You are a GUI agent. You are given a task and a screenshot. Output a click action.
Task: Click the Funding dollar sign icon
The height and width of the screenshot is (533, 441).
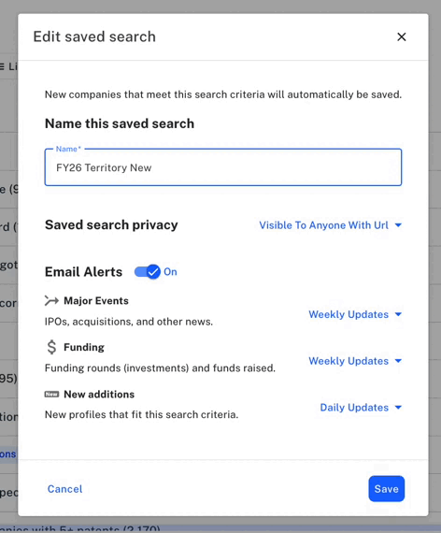coord(51,347)
